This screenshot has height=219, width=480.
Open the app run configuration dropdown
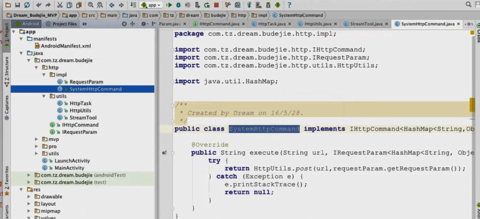[151, 5]
